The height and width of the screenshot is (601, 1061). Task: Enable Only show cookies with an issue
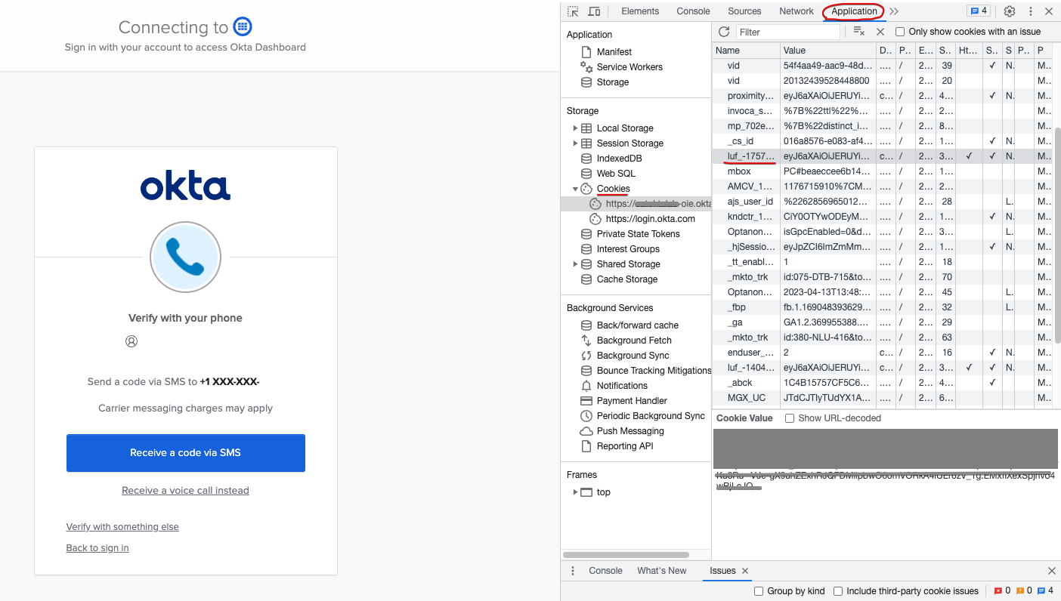(900, 32)
